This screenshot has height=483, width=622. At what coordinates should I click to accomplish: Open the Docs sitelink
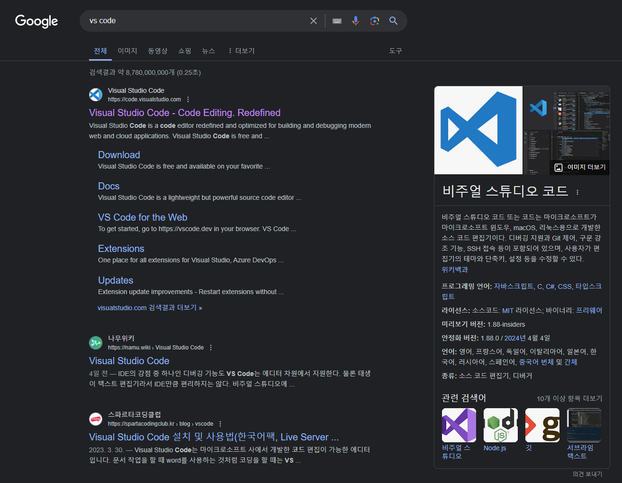pos(108,186)
